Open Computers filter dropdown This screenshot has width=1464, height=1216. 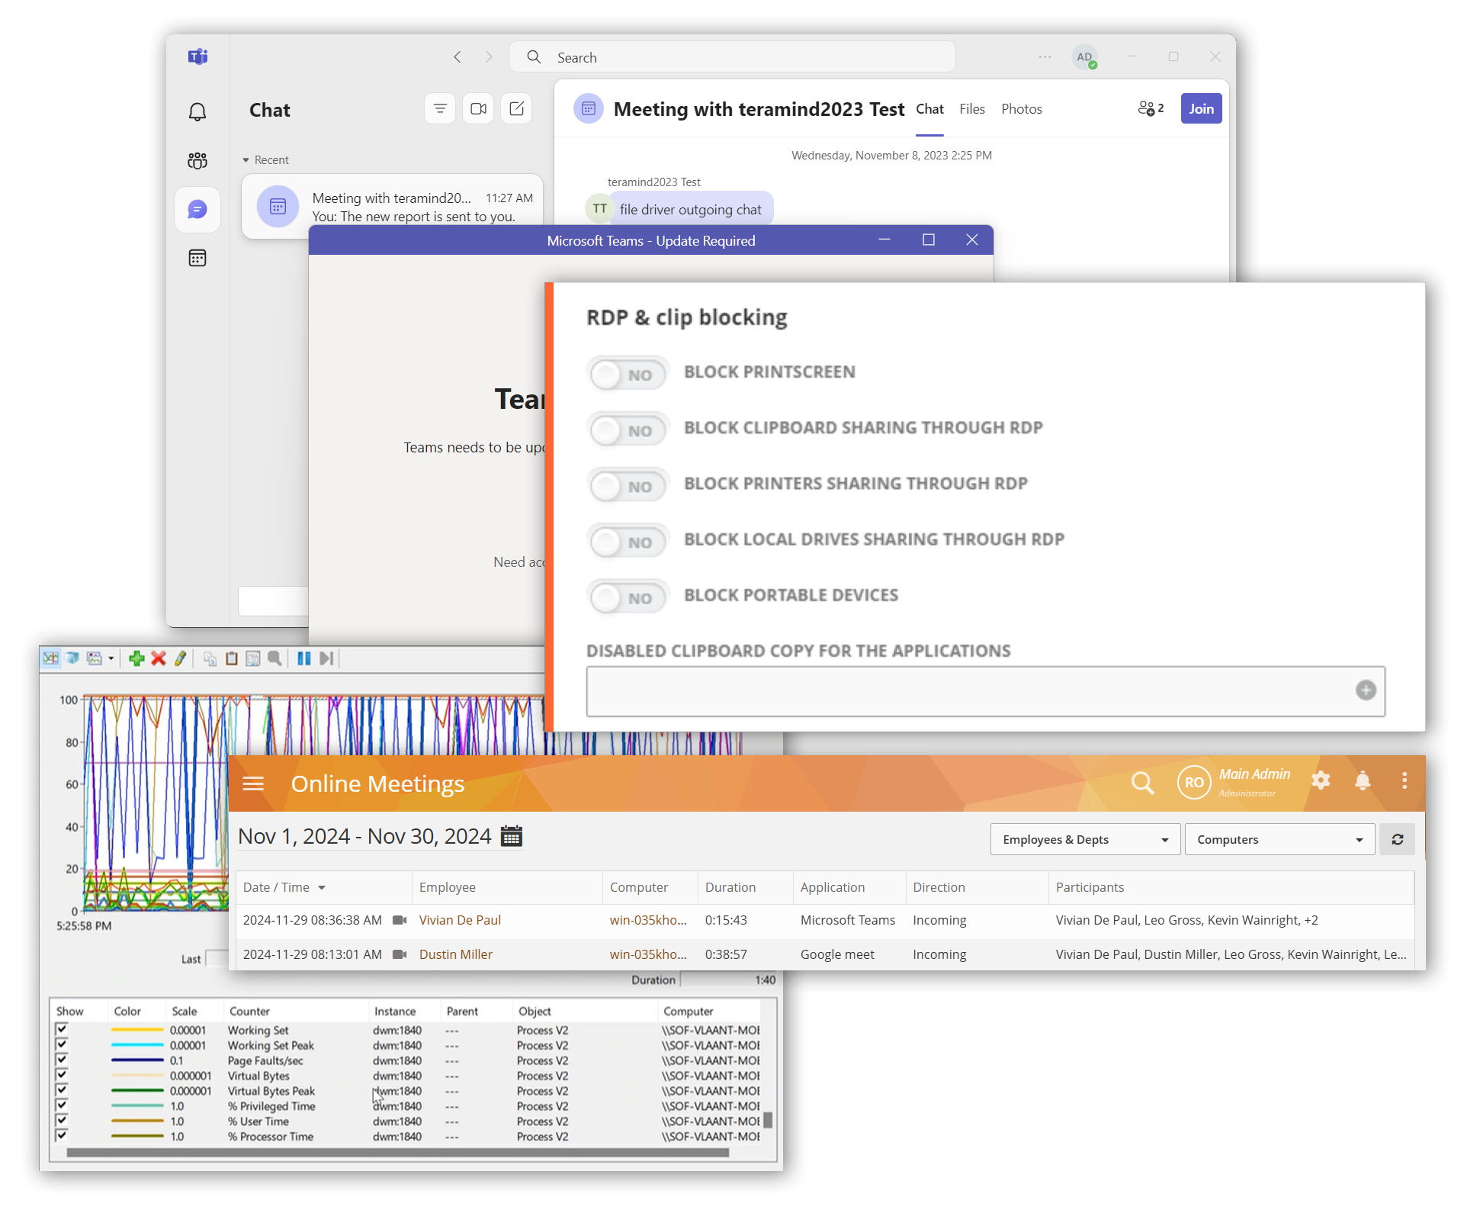1280,839
